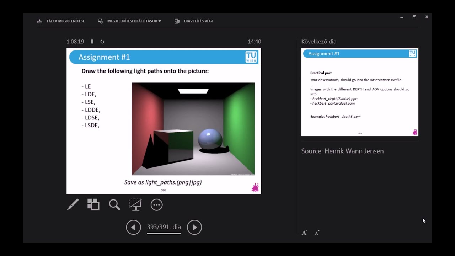This screenshot has width=455, height=256.
Task: Click the slide counter 393/391. dia
Action: (x=164, y=227)
